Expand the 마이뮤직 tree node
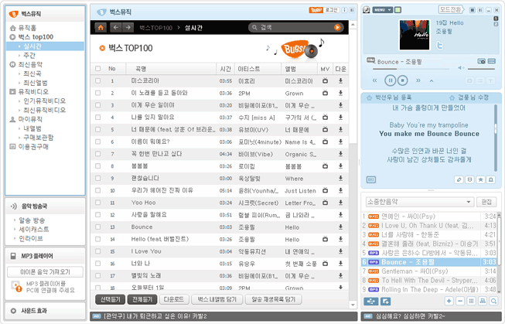 pyautogui.click(x=12, y=120)
